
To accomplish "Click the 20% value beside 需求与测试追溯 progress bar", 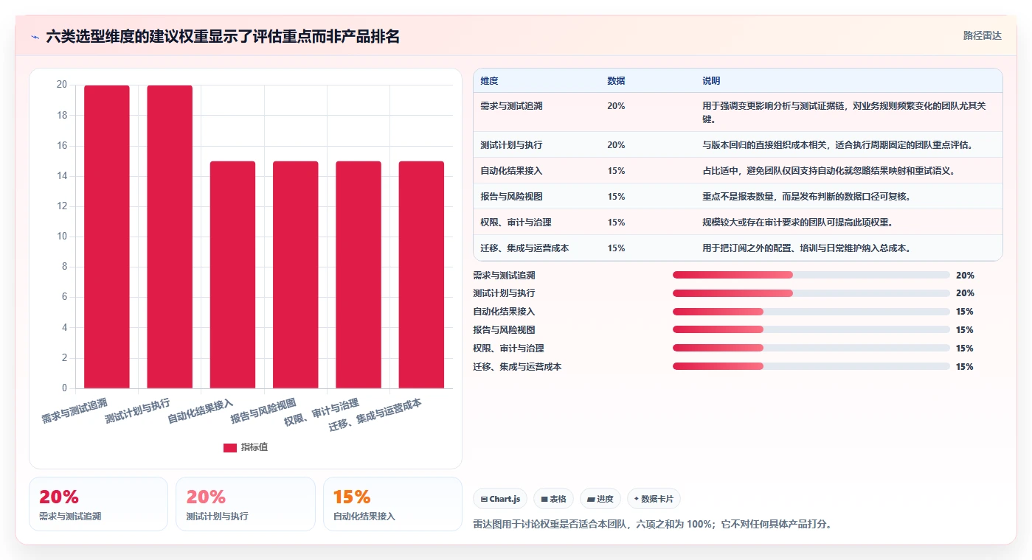I will click(965, 275).
